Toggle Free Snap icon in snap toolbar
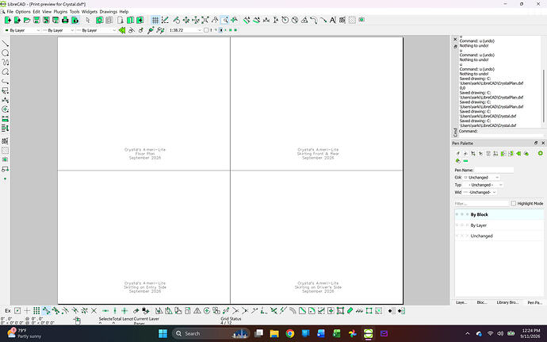The height and width of the screenshot is (342, 547). (27, 310)
